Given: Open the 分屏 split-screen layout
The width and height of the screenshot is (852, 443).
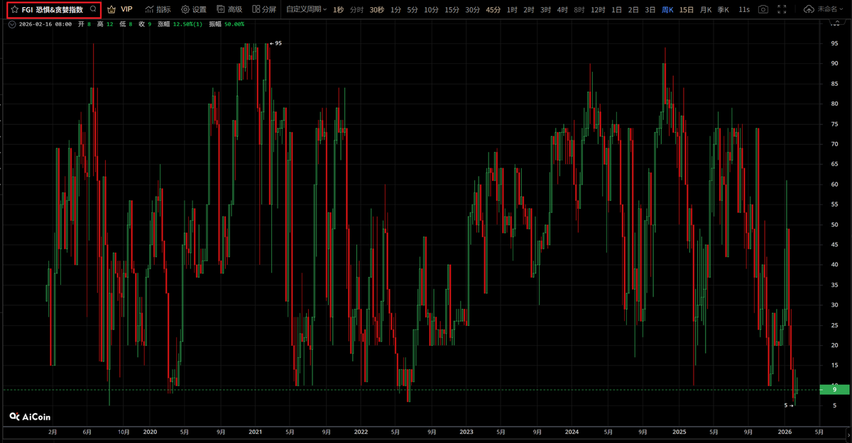Looking at the screenshot, I should pyautogui.click(x=264, y=9).
